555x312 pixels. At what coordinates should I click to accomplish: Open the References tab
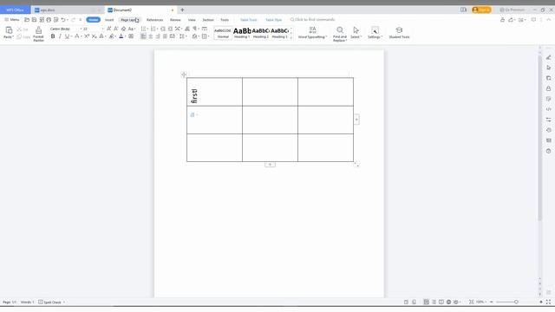pyautogui.click(x=154, y=20)
